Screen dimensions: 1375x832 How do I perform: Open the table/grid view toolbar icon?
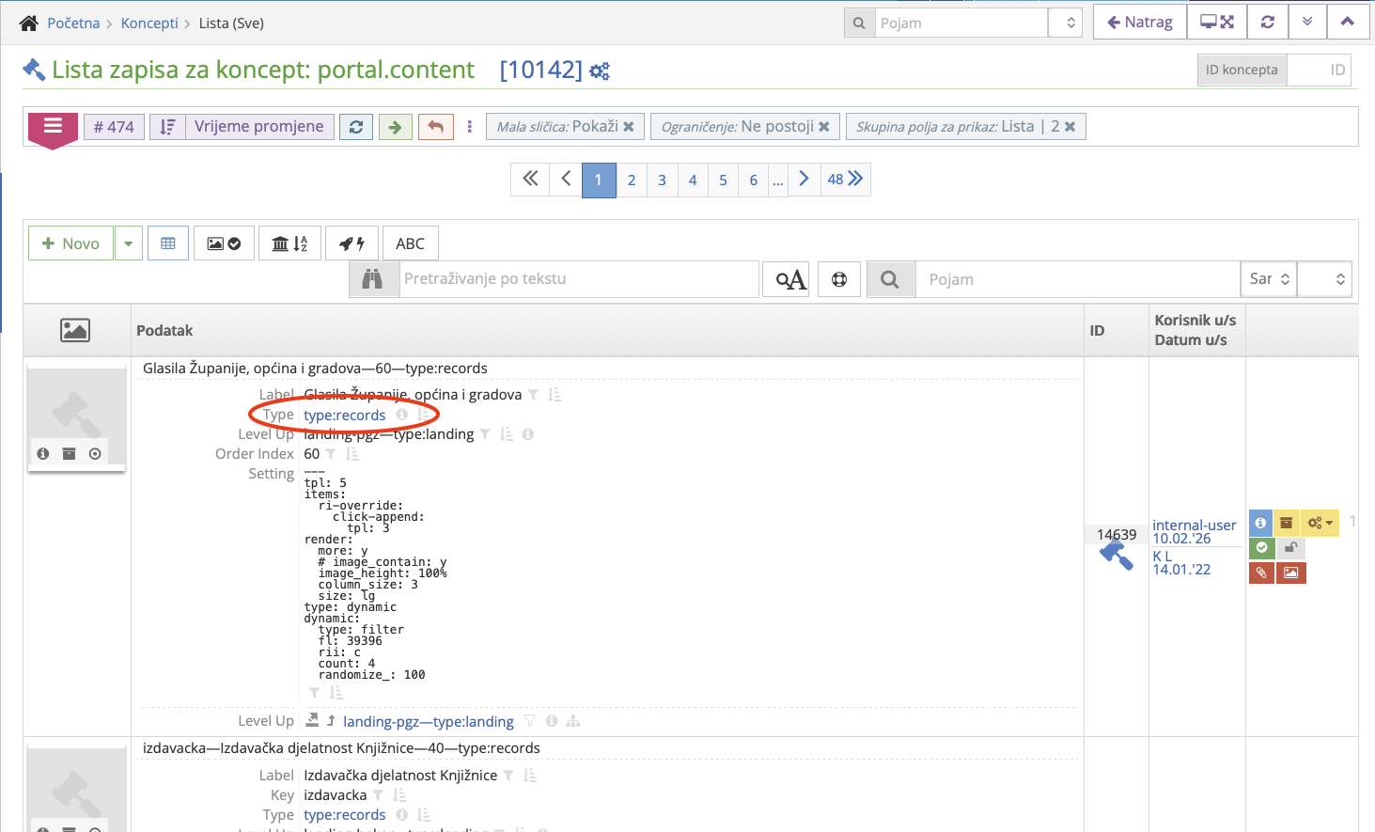168,243
